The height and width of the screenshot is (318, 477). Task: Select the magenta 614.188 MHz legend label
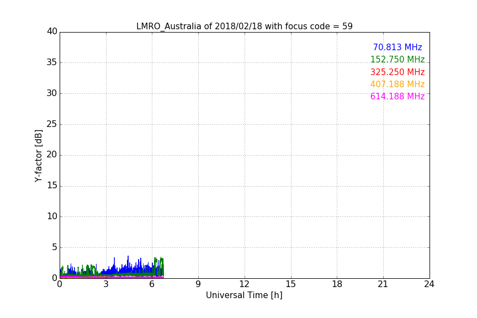397,96
